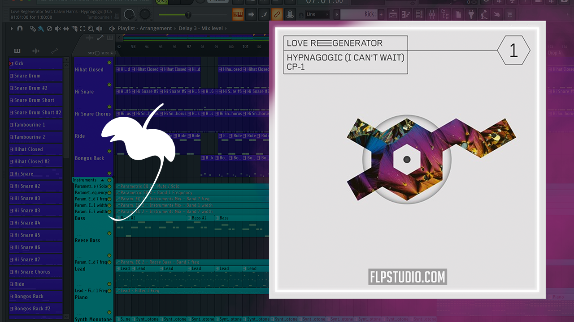Toggle the Bongos Rack track mute light

coord(109,151)
